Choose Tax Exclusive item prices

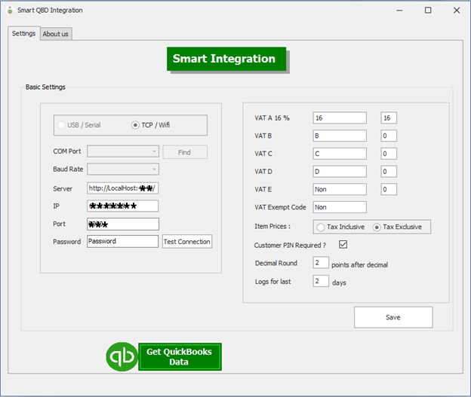point(377,227)
